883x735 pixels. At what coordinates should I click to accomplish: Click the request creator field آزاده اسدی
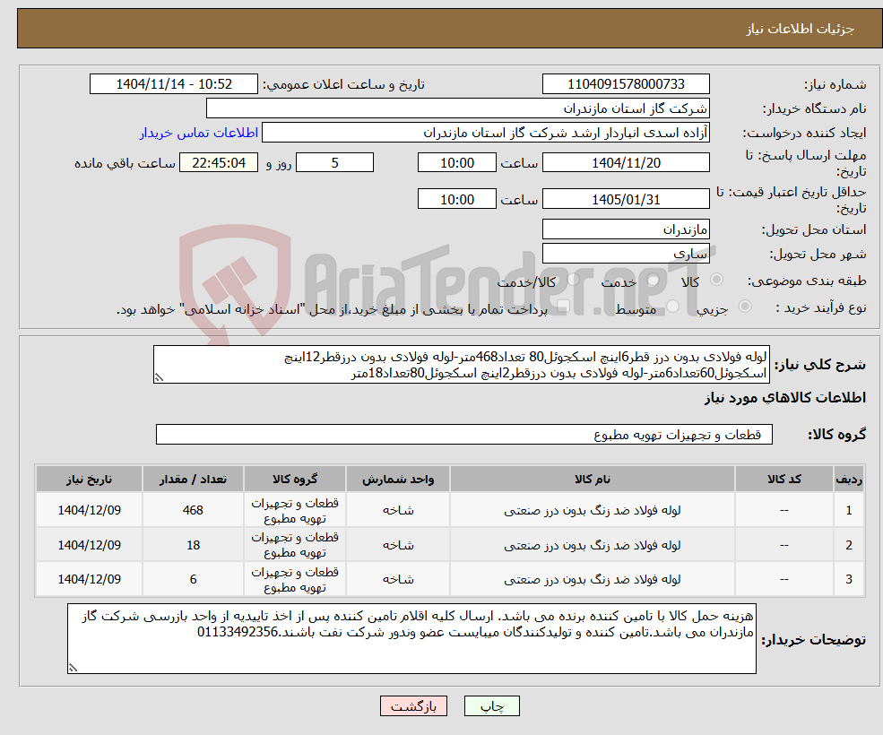click(485, 133)
